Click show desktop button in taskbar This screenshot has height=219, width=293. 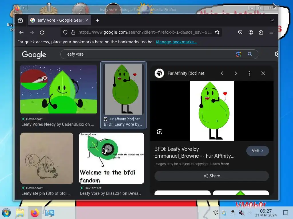(286, 213)
